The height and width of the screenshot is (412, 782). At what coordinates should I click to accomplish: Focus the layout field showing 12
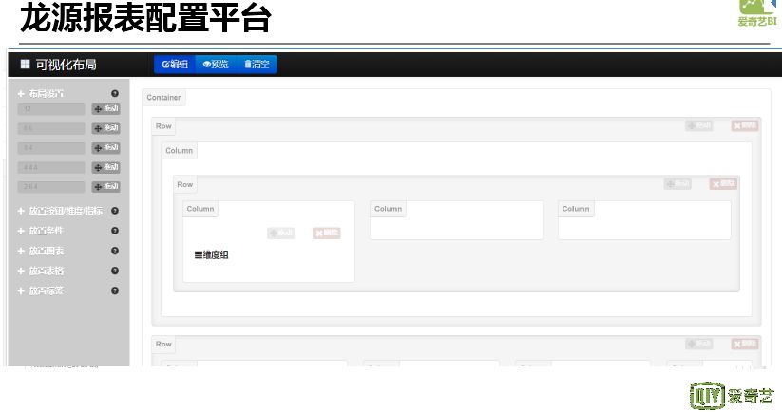coord(51,109)
